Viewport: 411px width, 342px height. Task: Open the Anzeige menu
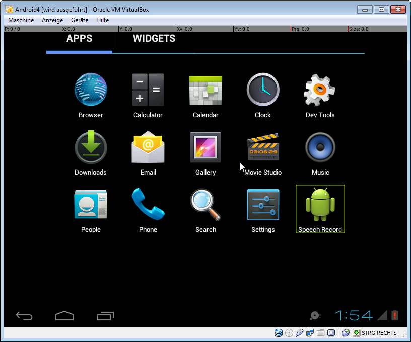pos(52,20)
